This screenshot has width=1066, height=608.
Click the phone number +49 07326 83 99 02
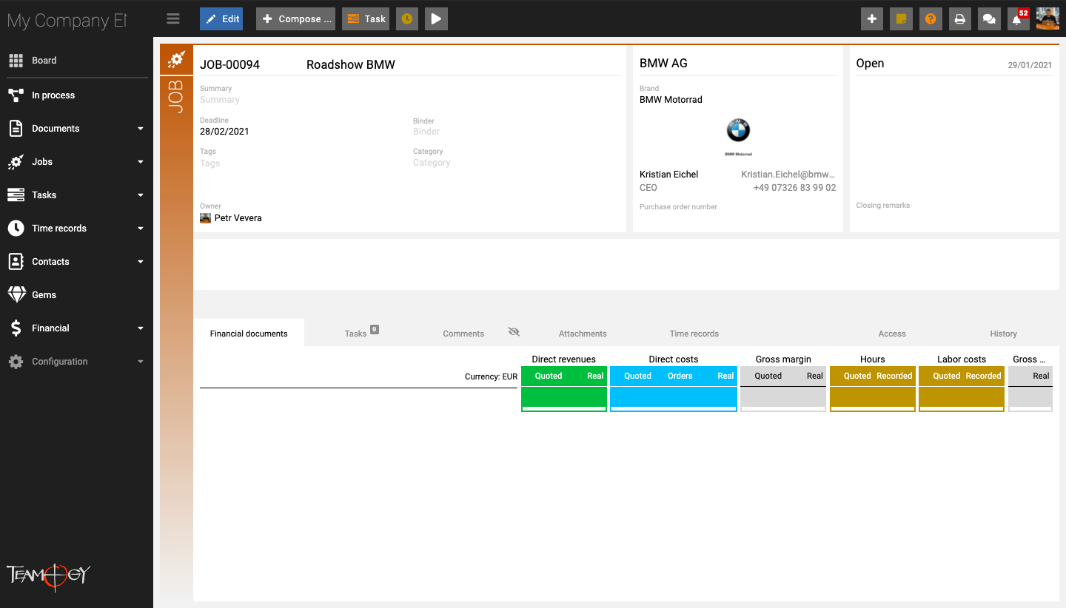coord(794,188)
